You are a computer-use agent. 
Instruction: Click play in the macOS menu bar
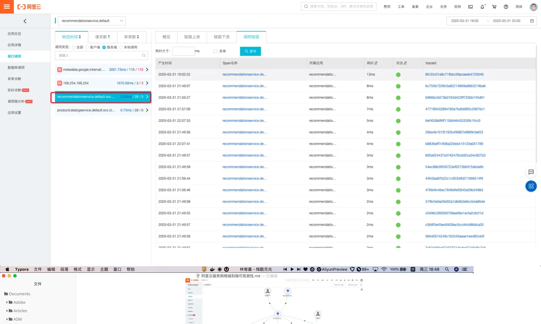[292, 269]
